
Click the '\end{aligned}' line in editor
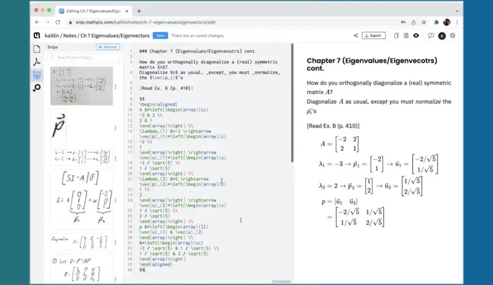156,264
